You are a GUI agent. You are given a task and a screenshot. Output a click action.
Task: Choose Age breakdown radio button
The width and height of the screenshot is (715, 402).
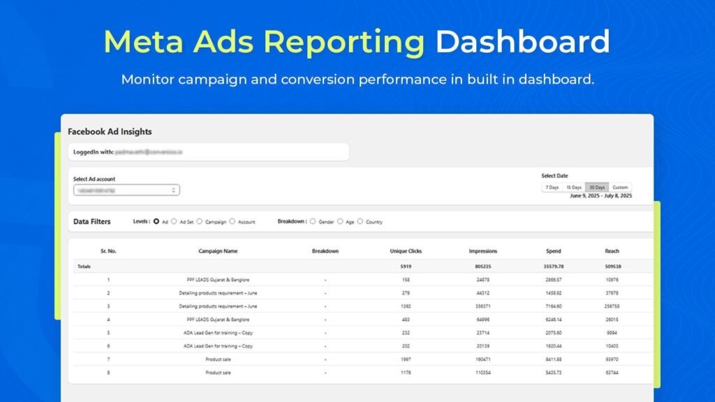pyautogui.click(x=340, y=221)
